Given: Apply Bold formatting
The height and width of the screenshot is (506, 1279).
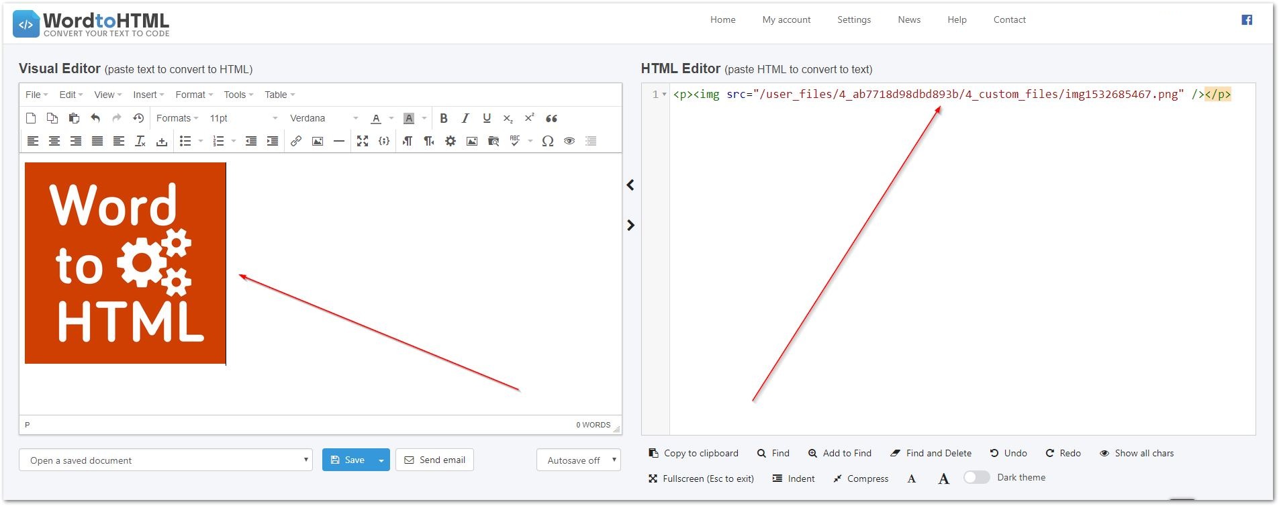Looking at the screenshot, I should click(444, 118).
